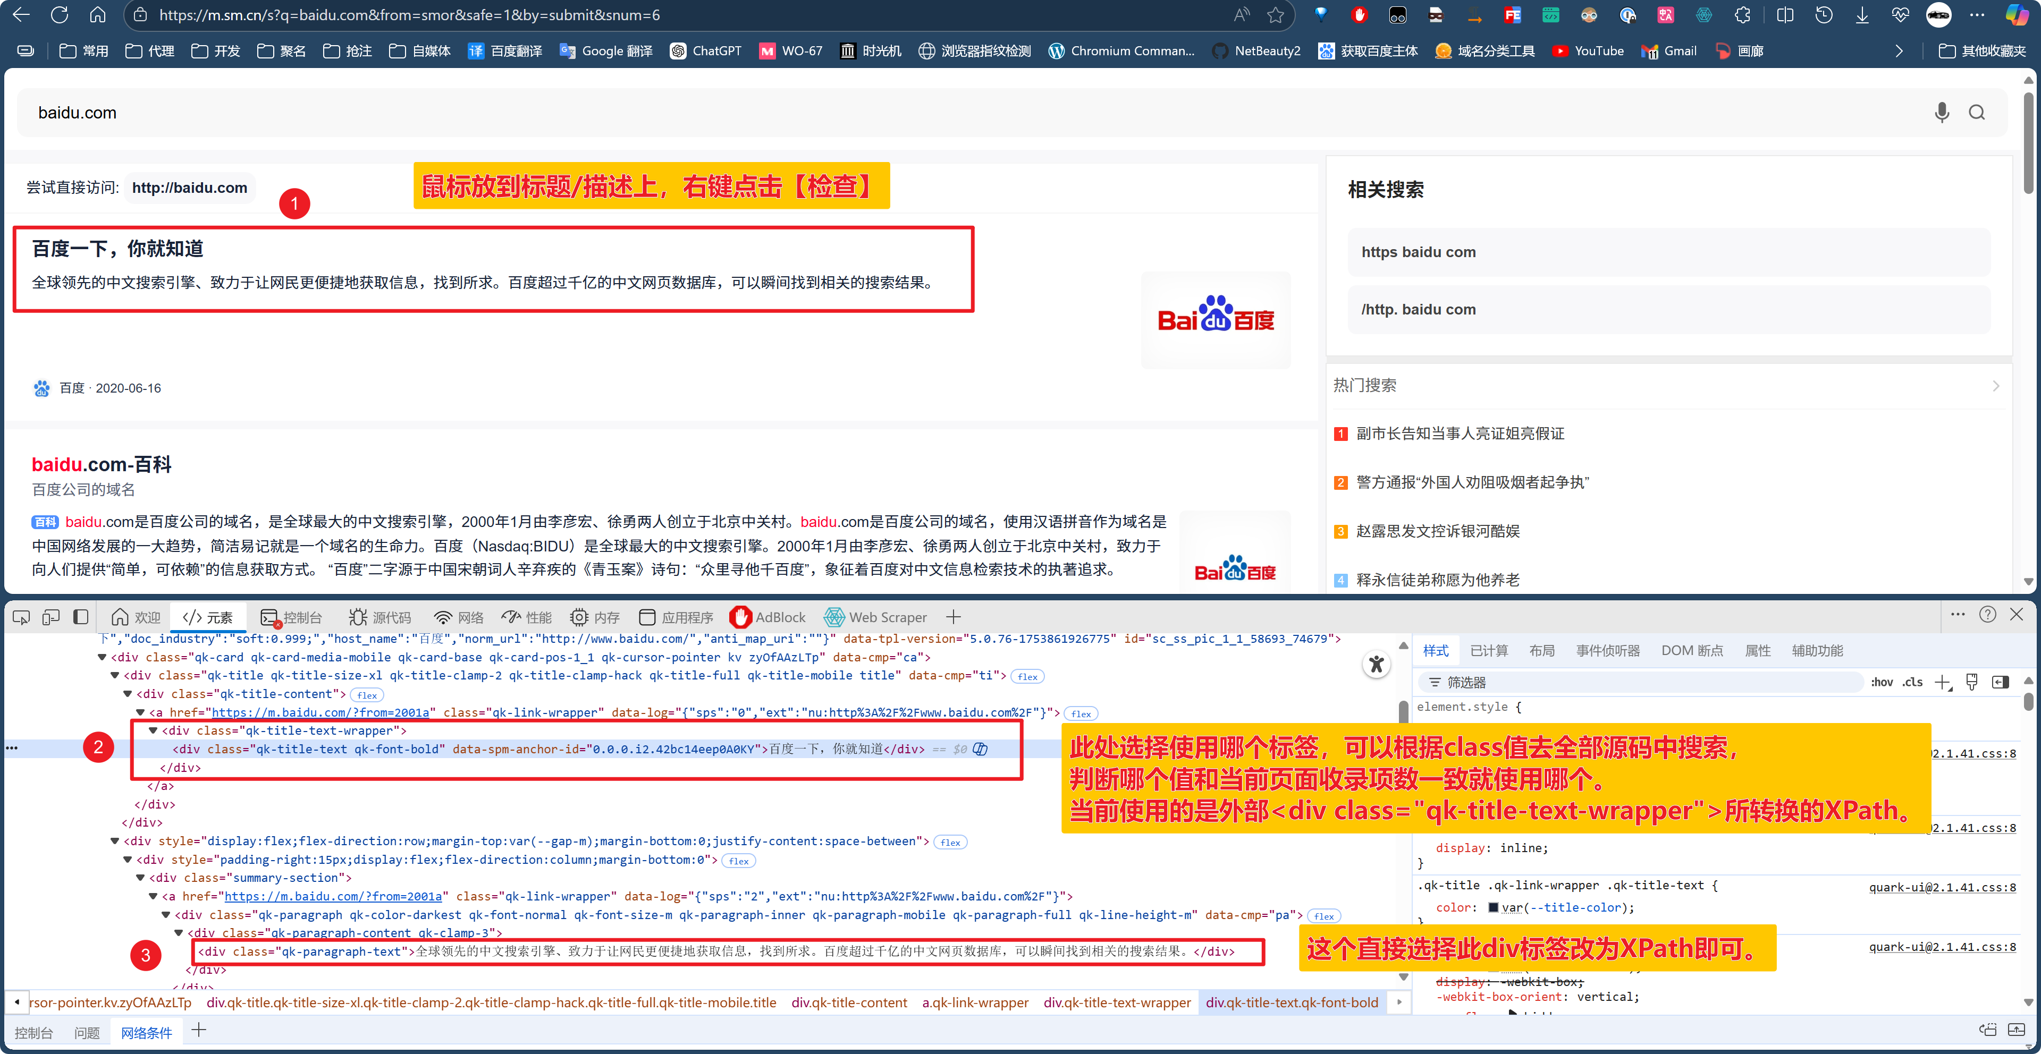
Task: Open the browser home page icon
Action: [x=97, y=14]
